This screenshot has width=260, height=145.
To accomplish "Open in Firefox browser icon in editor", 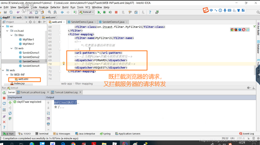I will click(236, 30).
